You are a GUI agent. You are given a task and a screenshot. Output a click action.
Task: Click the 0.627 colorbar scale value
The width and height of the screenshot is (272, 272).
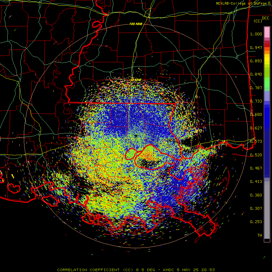tap(256, 128)
